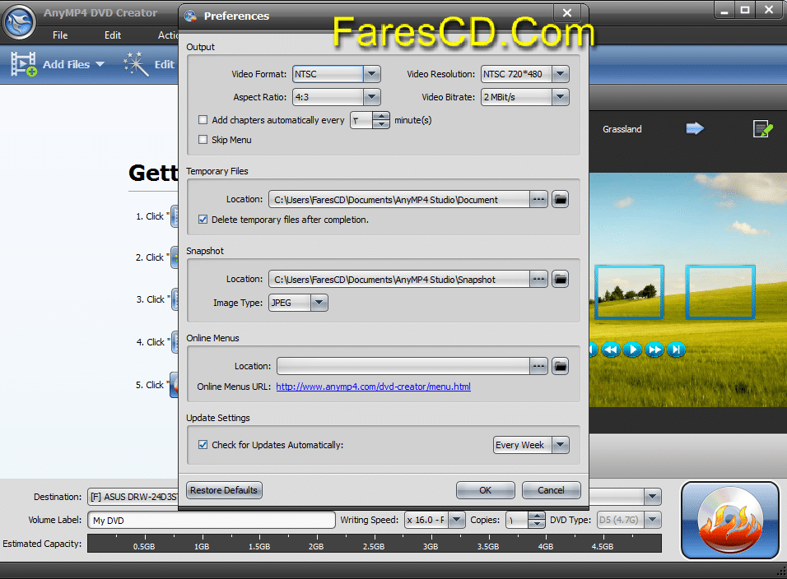Click the AnyMP4 DVD Creator logo icon
Viewport: 787px width, 579px height.
click(x=19, y=22)
